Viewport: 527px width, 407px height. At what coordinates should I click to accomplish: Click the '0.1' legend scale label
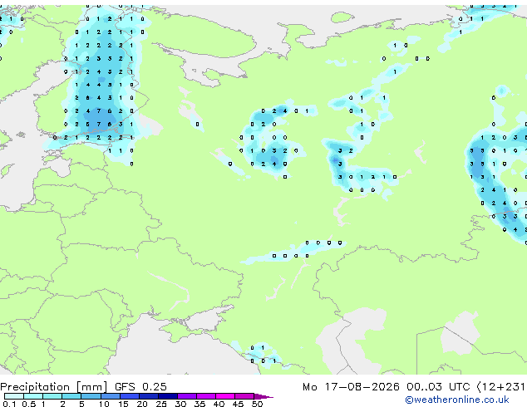pyautogui.click(x=9, y=404)
